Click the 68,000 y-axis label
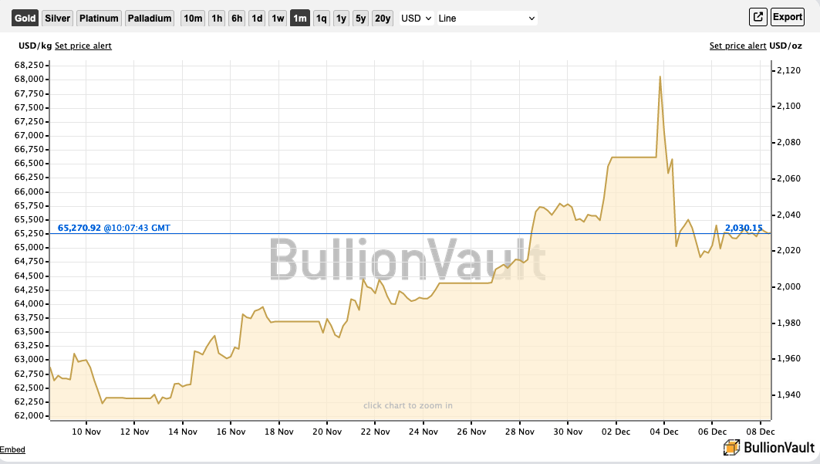 [29, 80]
